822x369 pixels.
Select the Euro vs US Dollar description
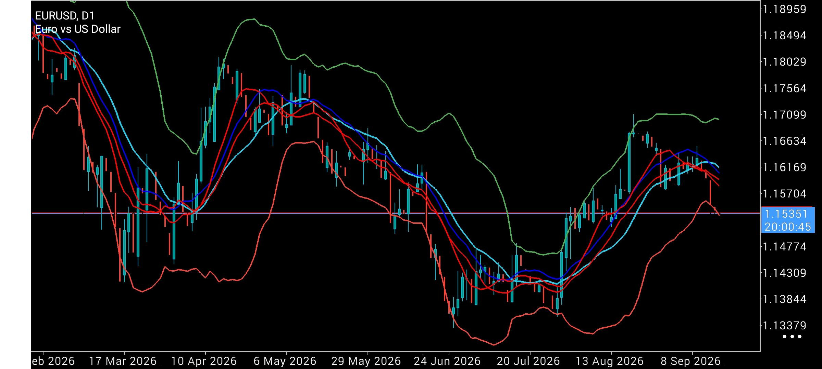tap(78, 29)
